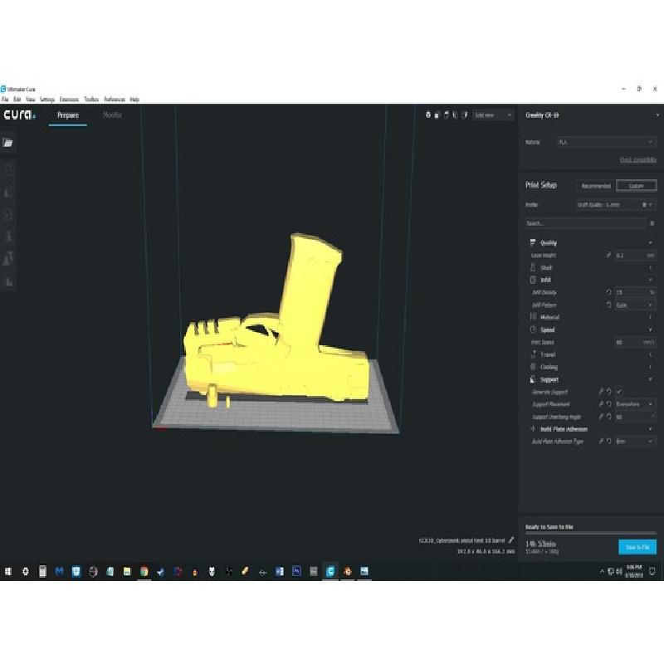Open the Material dropdown showing PLA

coord(606,142)
